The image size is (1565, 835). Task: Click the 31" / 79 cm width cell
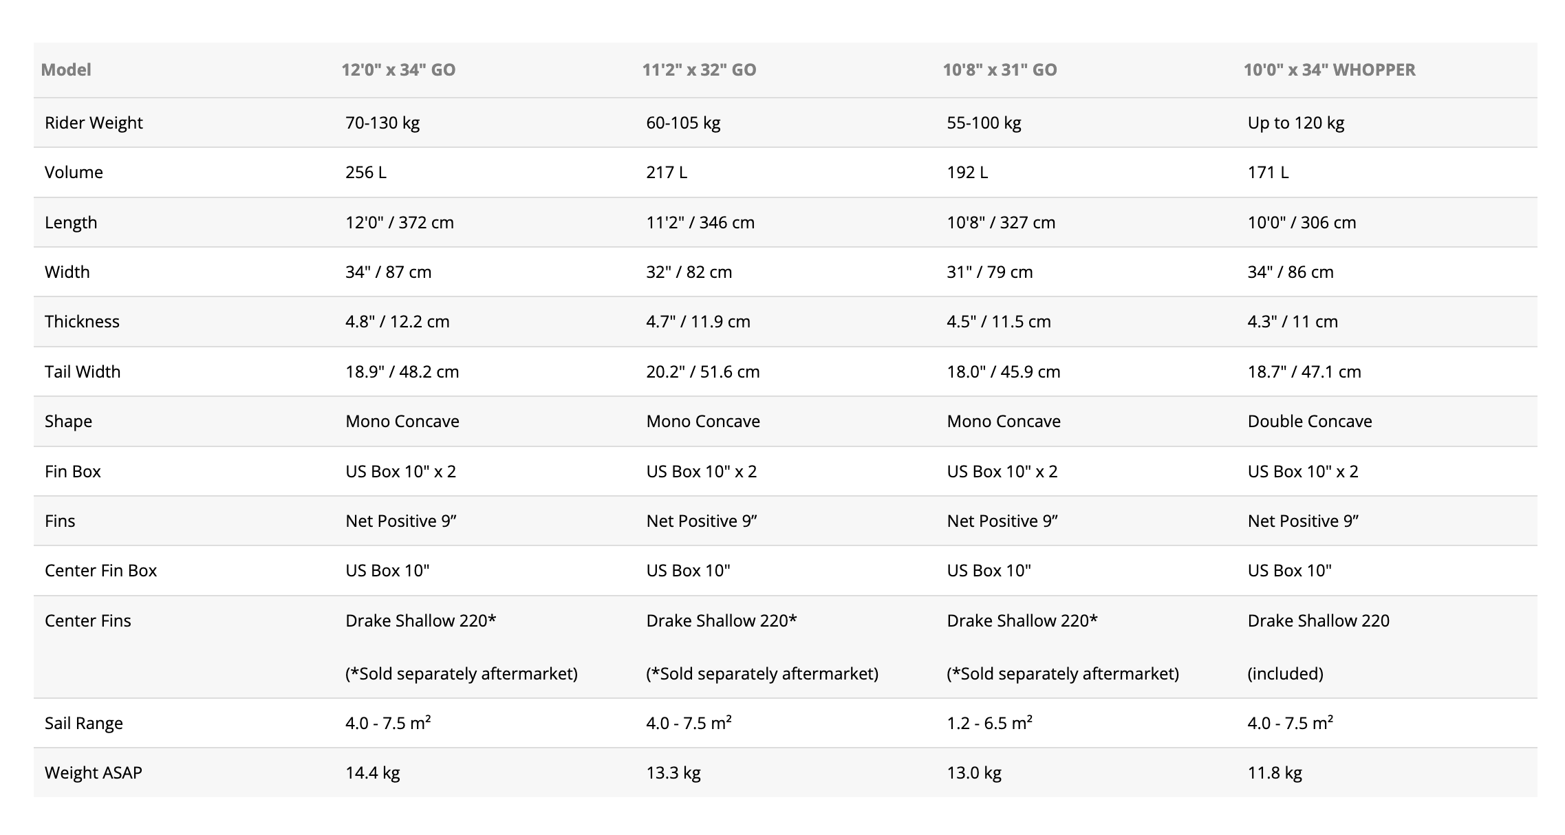(x=989, y=272)
